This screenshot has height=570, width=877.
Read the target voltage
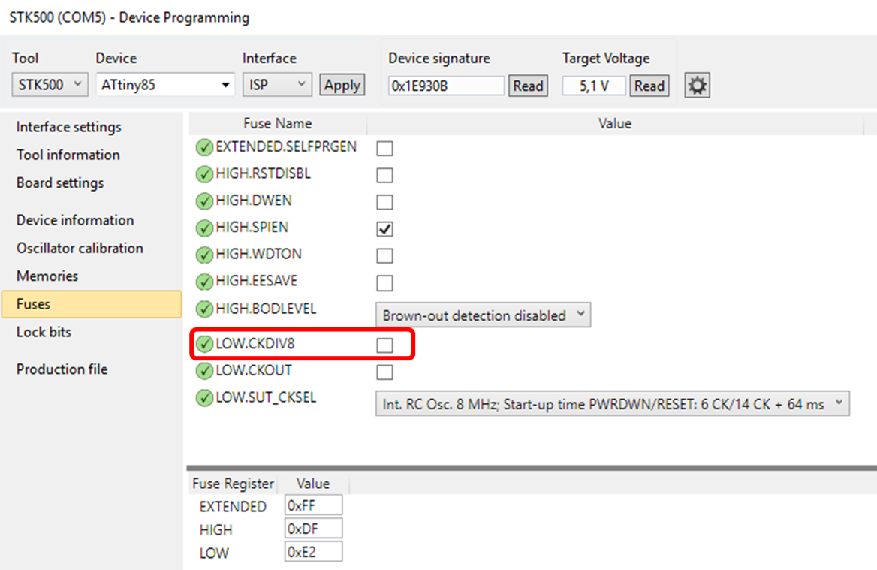[x=649, y=86]
